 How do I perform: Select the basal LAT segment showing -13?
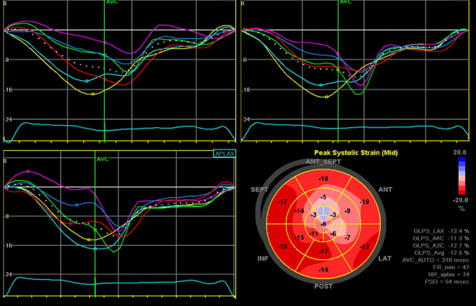pyautogui.click(x=364, y=247)
